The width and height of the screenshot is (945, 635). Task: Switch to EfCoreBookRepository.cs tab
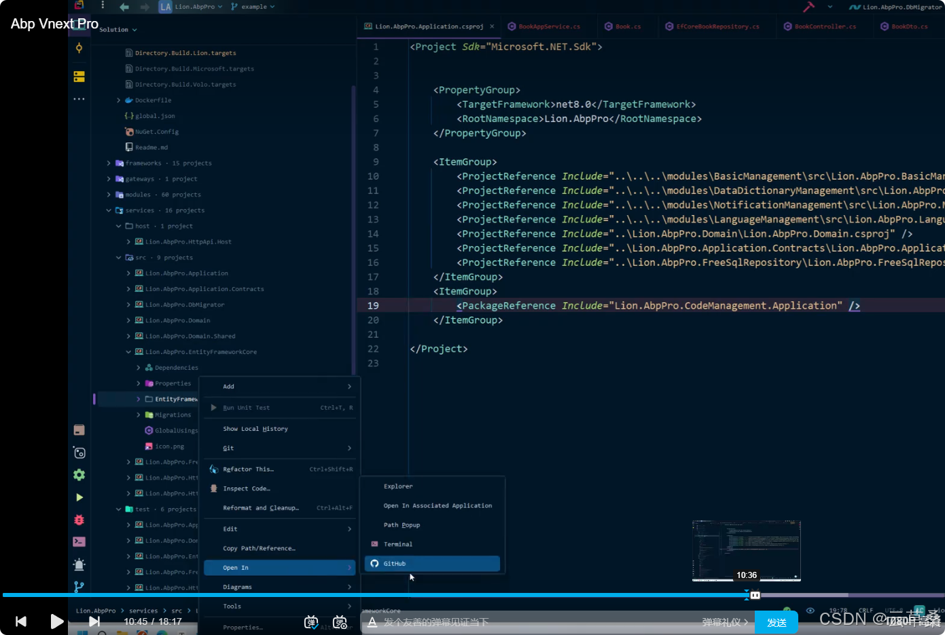[712, 26]
